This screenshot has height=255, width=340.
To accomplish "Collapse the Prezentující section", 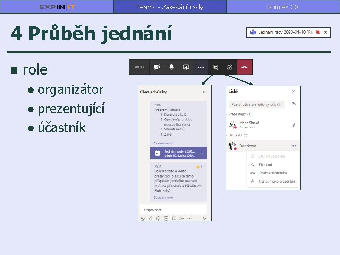I will [240, 114].
